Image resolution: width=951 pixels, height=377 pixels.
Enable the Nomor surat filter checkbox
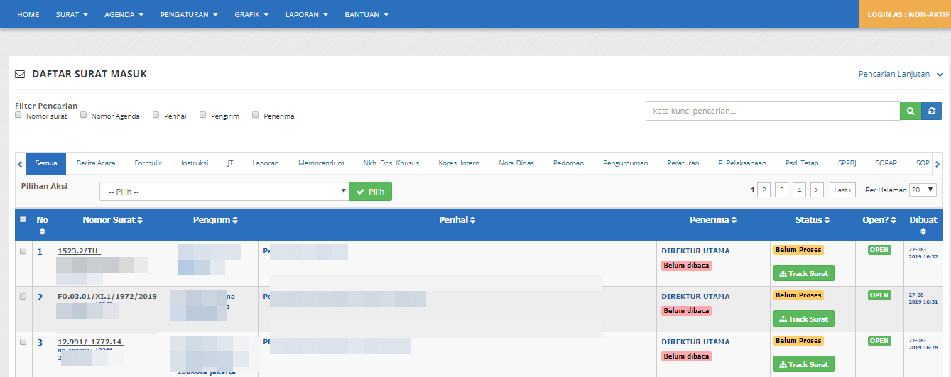tap(19, 115)
